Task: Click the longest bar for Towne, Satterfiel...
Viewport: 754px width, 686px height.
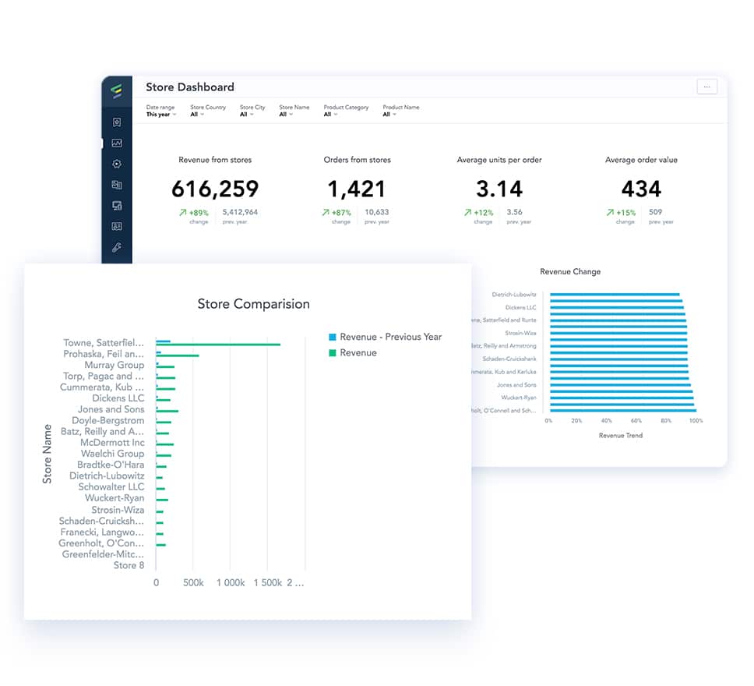Action: pyautogui.click(x=220, y=342)
